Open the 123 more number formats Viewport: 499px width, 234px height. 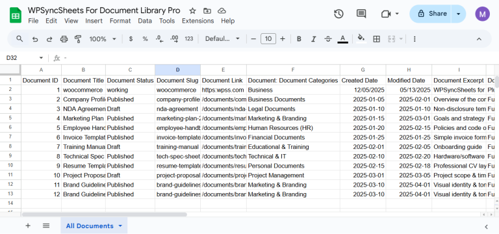[189, 39]
